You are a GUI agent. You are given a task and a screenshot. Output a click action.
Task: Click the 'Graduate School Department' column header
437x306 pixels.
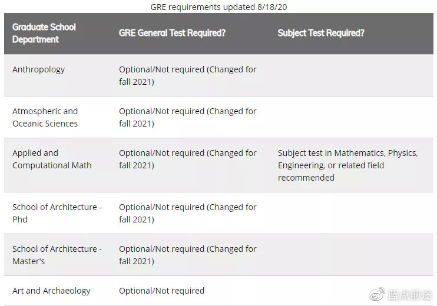point(44,33)
